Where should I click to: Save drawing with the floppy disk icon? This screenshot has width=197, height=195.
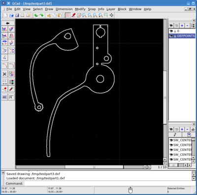[17, 15]
